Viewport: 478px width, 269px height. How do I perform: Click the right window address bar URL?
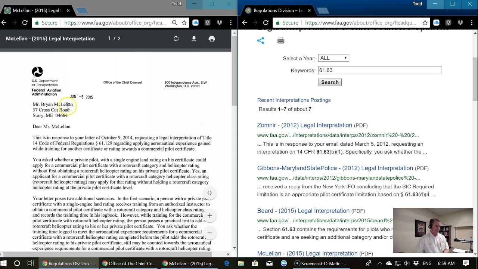(360, 23)
